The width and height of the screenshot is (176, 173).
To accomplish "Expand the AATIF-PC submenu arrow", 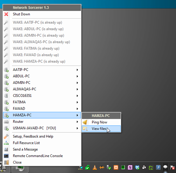I will pos(77,70).
